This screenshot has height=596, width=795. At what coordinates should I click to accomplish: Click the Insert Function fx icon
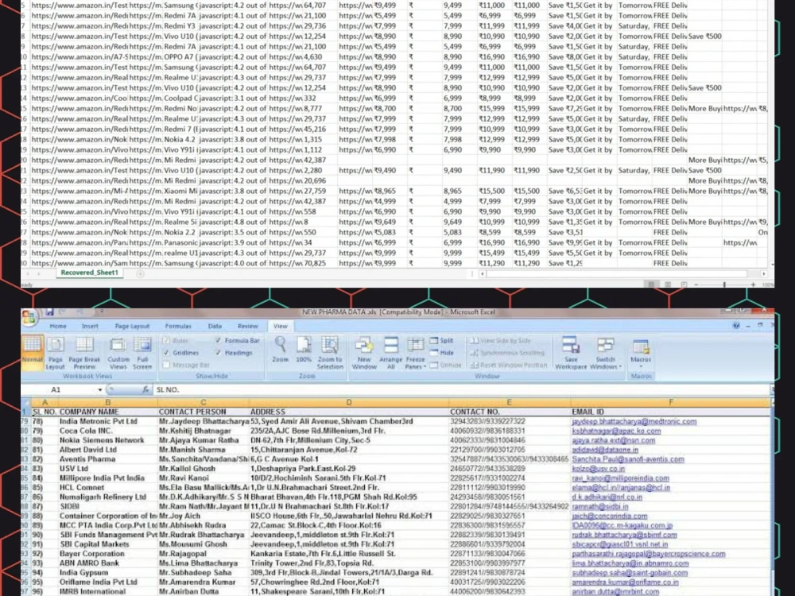pyautogui.click(x=145, y=389)
